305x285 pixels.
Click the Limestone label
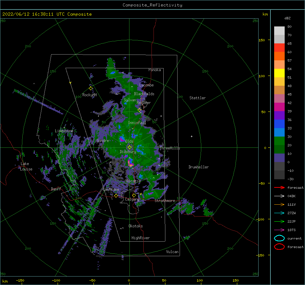pos(64,131)
